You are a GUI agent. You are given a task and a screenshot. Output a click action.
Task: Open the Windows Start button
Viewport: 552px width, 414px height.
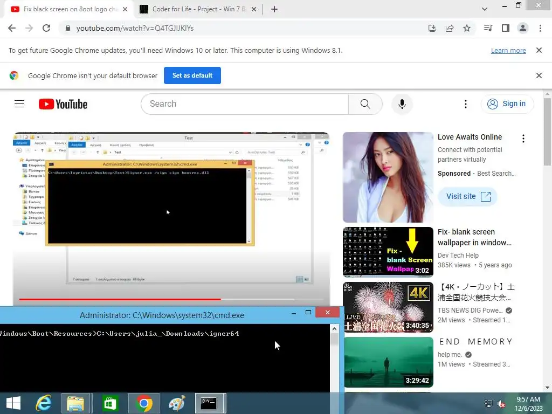click(13, 403)
